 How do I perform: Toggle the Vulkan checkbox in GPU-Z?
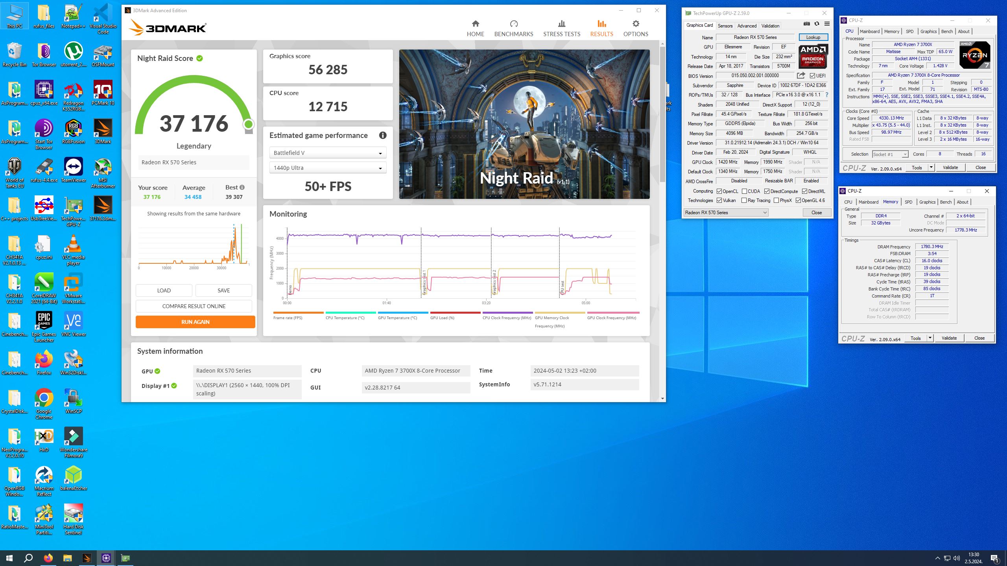tap(719, 200)
